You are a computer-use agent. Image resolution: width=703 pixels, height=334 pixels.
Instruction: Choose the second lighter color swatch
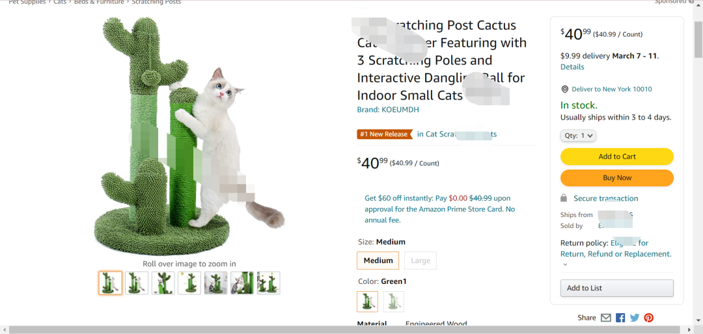[394, 302]
